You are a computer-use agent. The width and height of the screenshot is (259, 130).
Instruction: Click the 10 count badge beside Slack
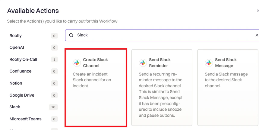pos(53,107)
